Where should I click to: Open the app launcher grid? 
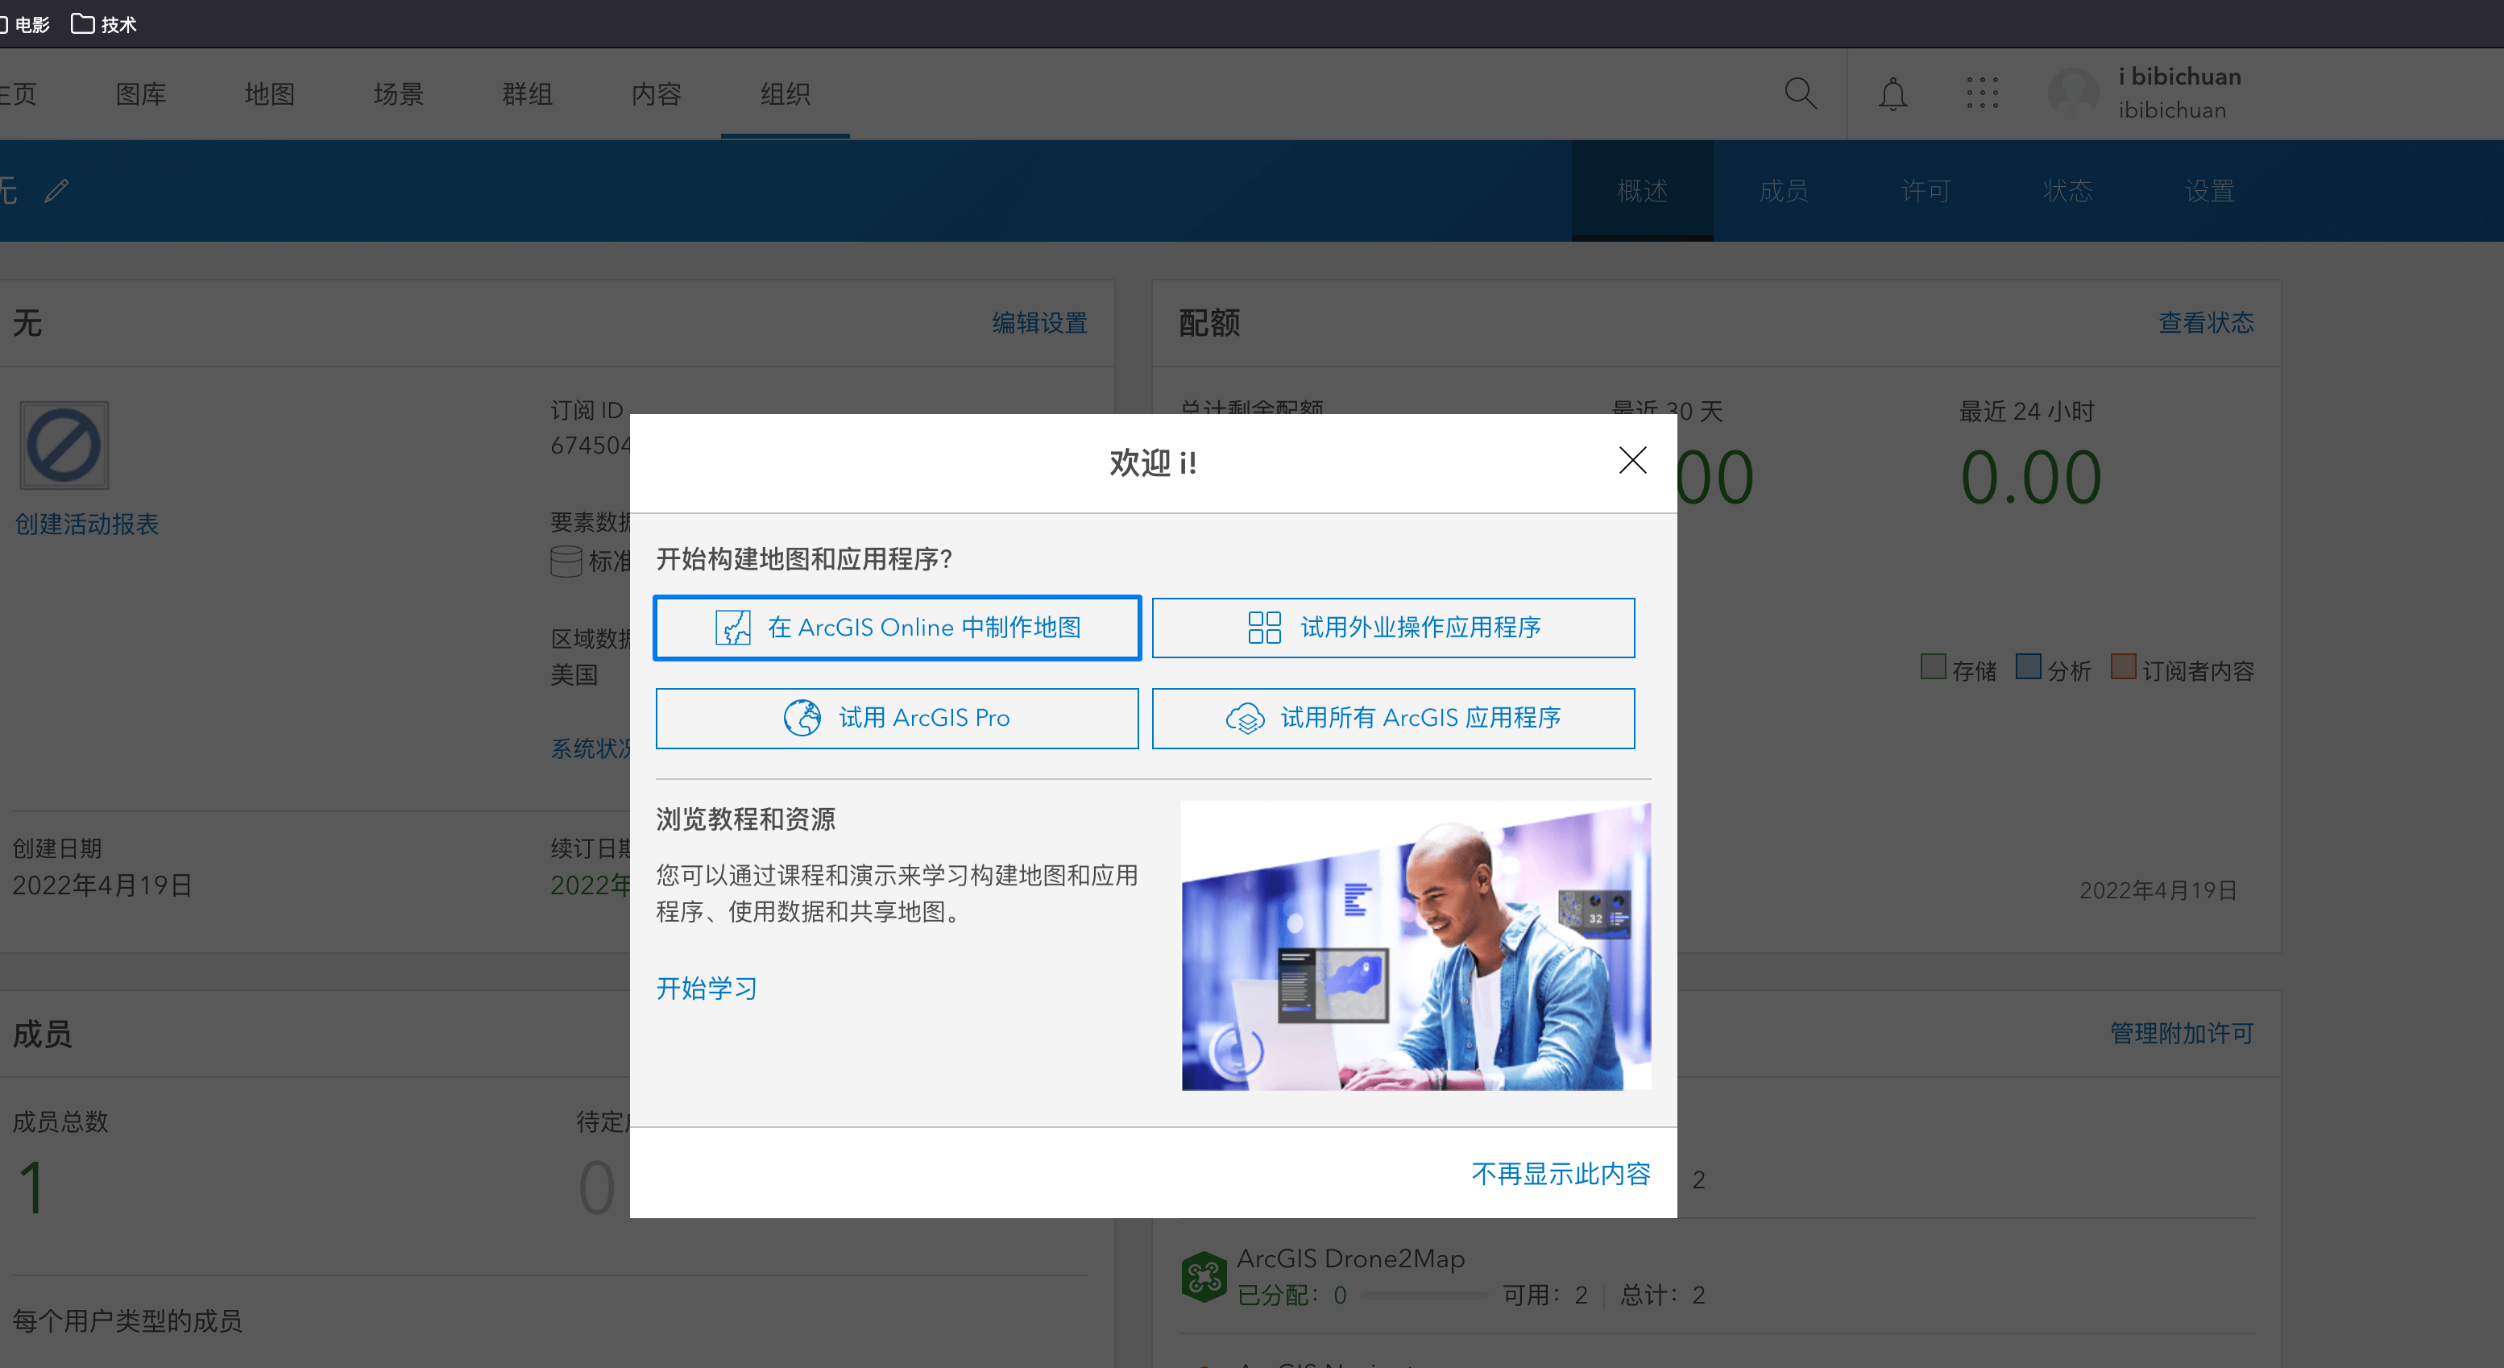[1981, 93]
